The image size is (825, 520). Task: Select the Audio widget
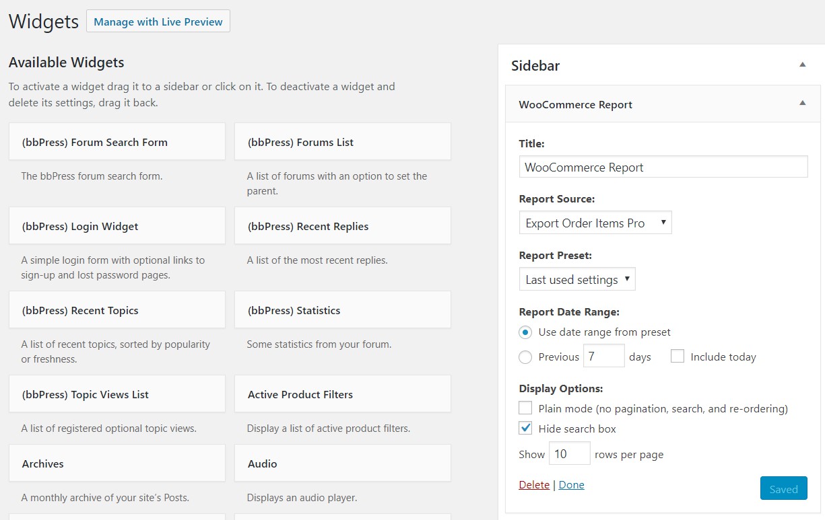pos(342,463)
